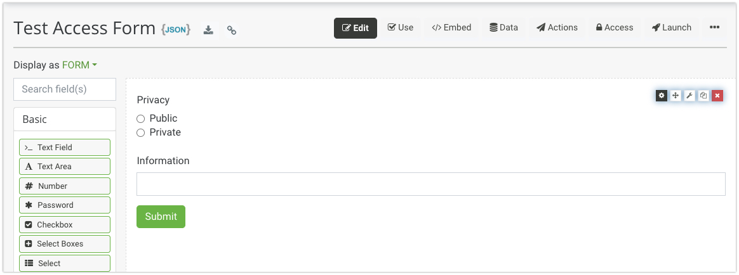Open the more options ellipsis menu
739x275 pixels.
click(x=714, y=28)
